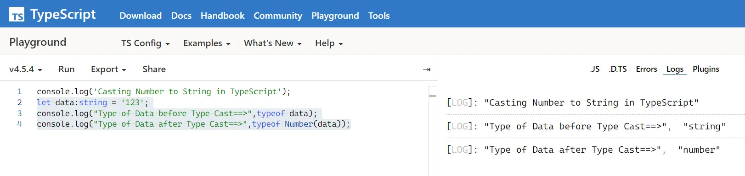Click the 'let data:string' code line
The height and width of the screenshot is (176, 745).
[93, 102]
